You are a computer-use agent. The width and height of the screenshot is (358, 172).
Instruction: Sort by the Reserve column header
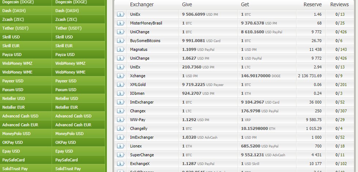tap(313, 4)
